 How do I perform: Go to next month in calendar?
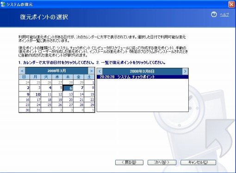tap(91, 71)
